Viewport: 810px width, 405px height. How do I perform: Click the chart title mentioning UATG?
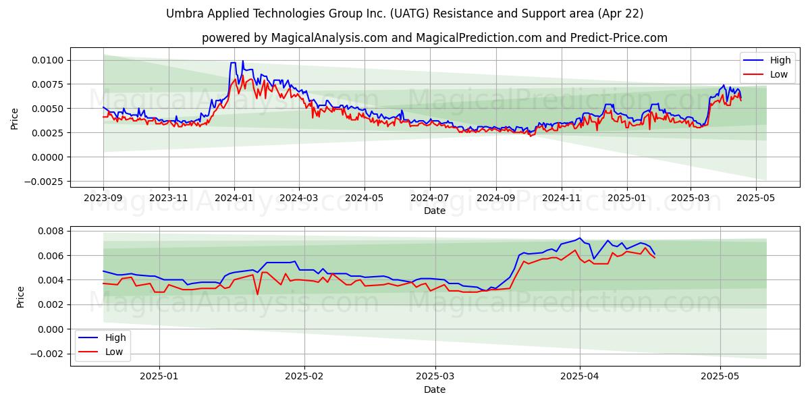405,13
